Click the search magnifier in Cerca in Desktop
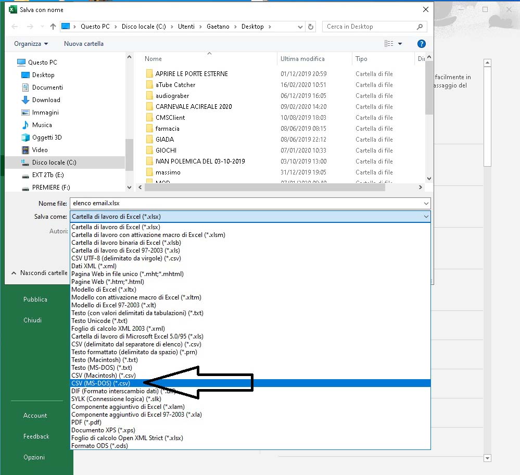Image resolution: width=520 pixels, height=475 pixels. 420,27
